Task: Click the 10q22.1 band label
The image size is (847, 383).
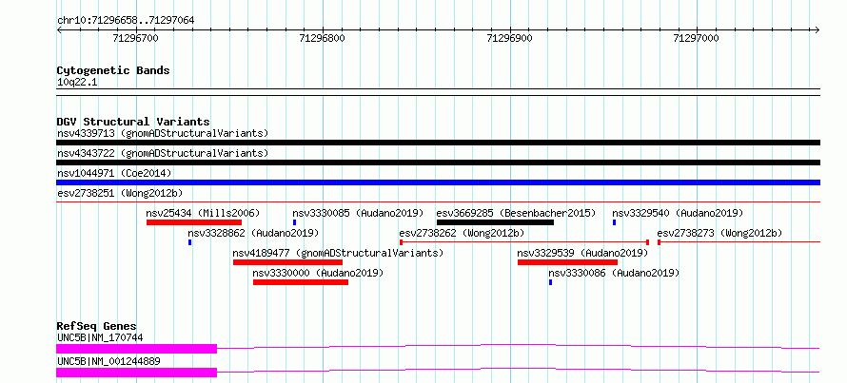Action: [x=77, y=83]
